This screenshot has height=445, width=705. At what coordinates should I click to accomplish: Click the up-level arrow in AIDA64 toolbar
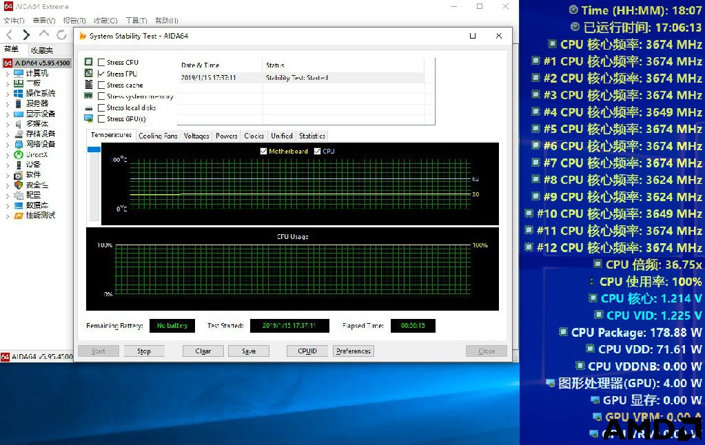pos(43,34)
